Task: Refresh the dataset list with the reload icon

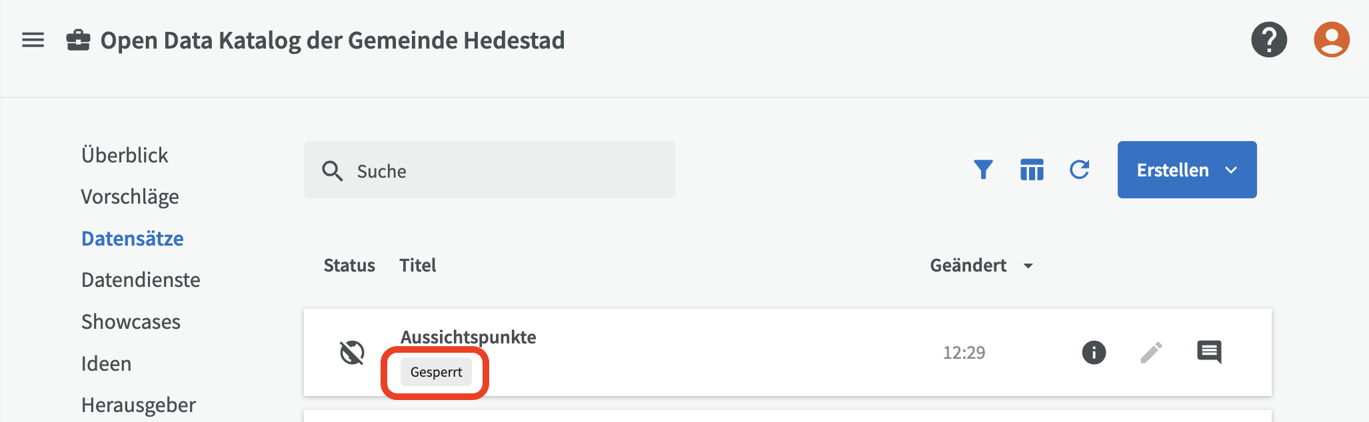Action: coord(1080,170)
